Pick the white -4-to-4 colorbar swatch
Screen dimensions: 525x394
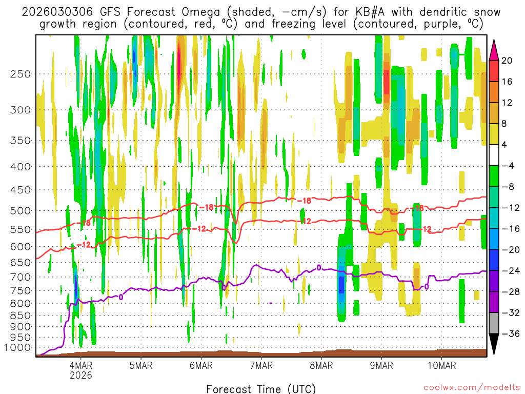tap(494, 155)
